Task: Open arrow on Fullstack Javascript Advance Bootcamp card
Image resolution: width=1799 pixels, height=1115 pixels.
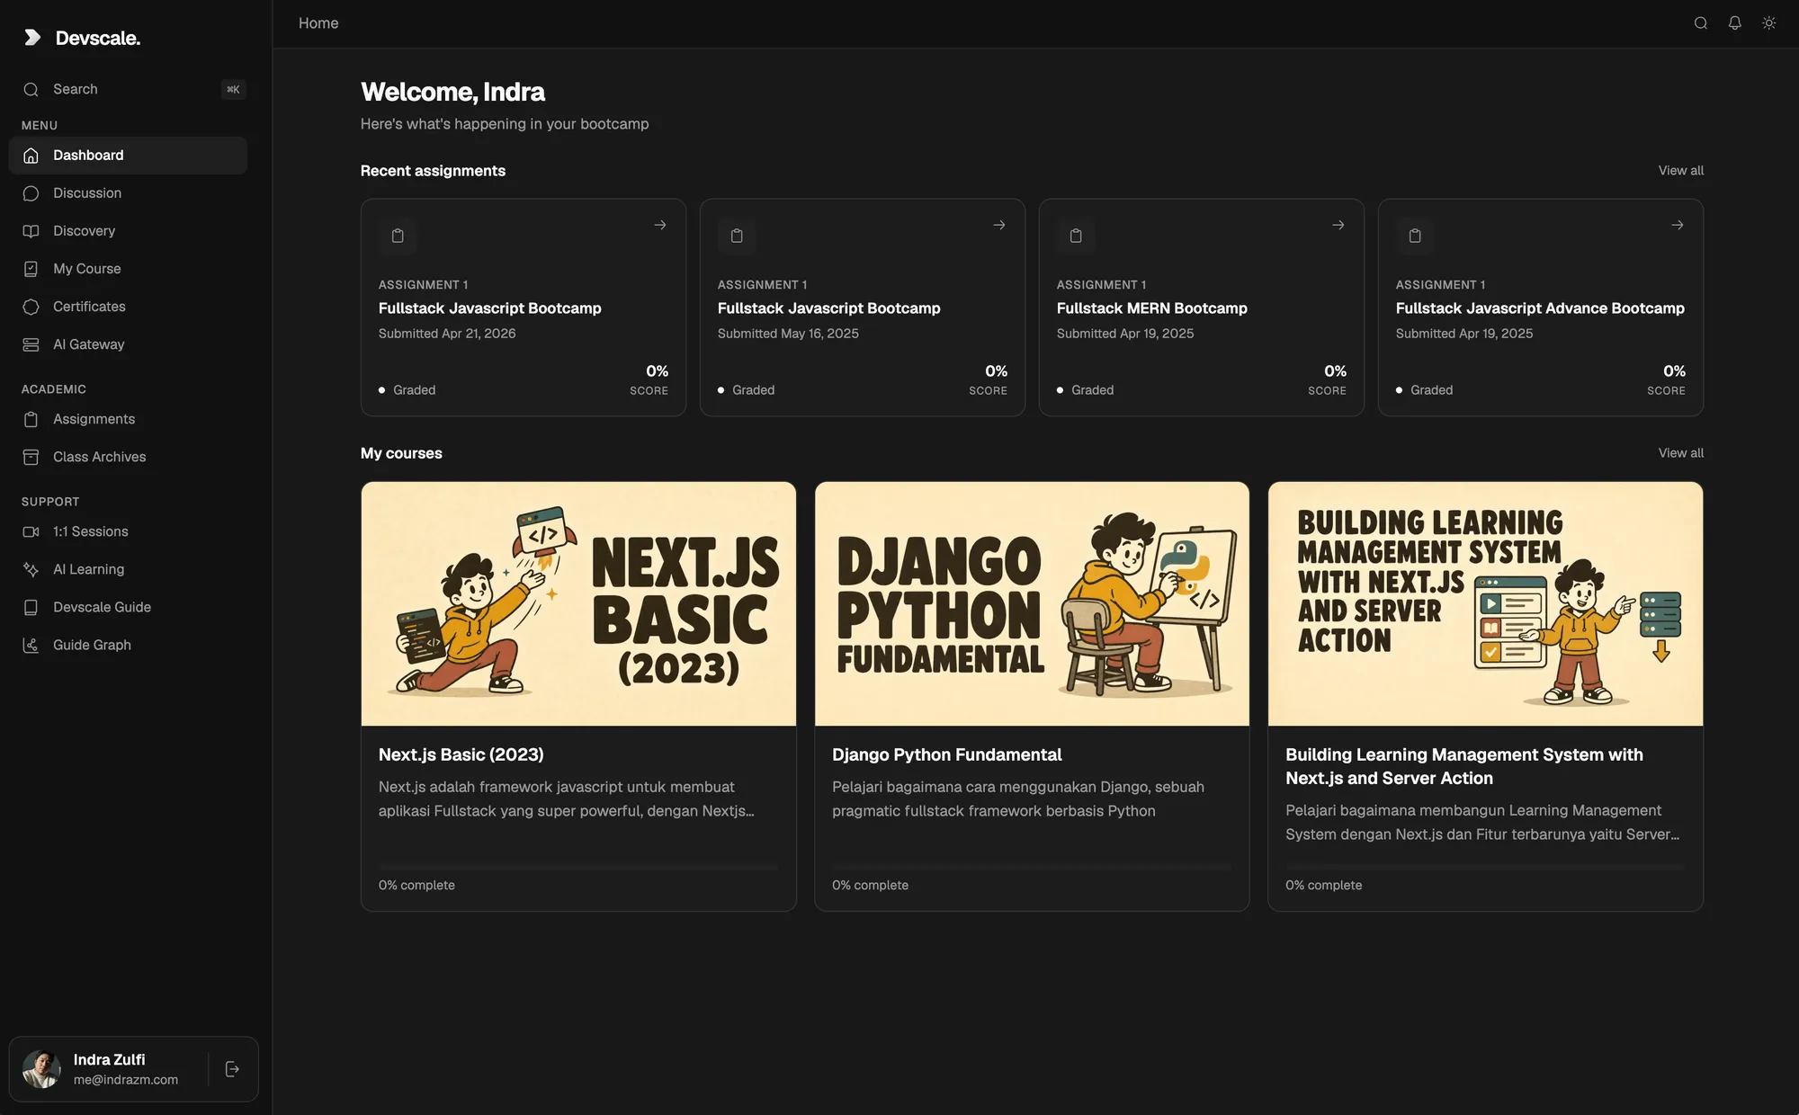Action: pyautogui.click(x=1678, y=225)
